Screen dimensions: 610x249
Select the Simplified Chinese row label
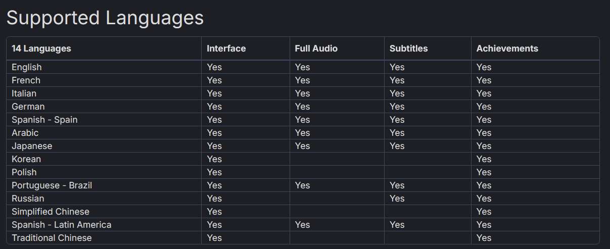click(51, 212)
